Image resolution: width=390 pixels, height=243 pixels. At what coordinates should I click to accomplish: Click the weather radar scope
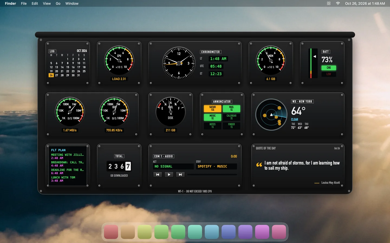click(x=271, y=114)
